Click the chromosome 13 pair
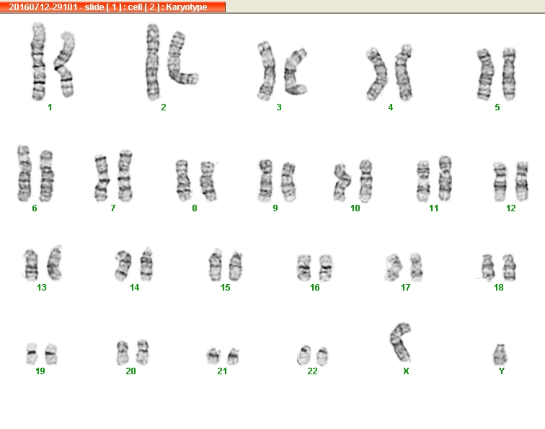 click(x=43, y=263)
